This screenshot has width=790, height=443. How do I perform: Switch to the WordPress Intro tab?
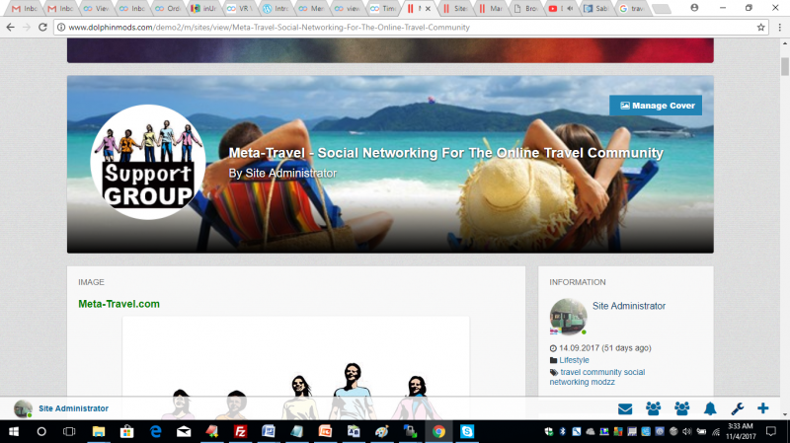[276, 9]
